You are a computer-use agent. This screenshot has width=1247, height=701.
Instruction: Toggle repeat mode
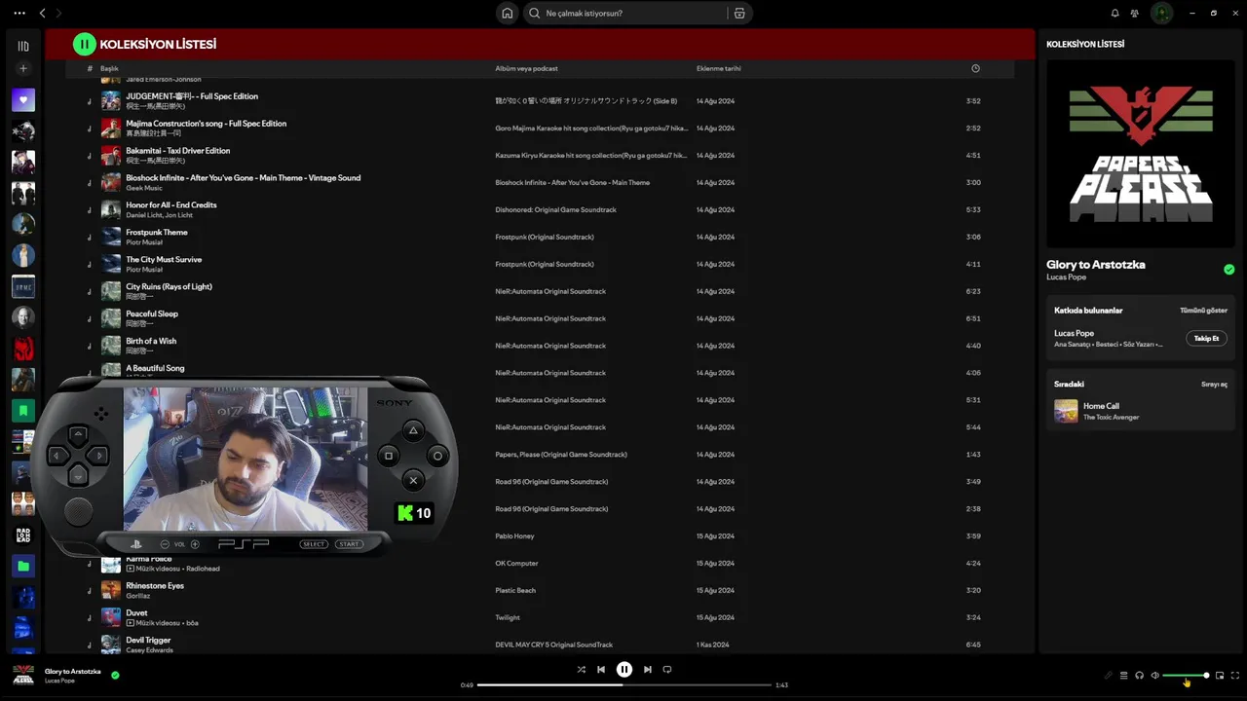[667, 670]
